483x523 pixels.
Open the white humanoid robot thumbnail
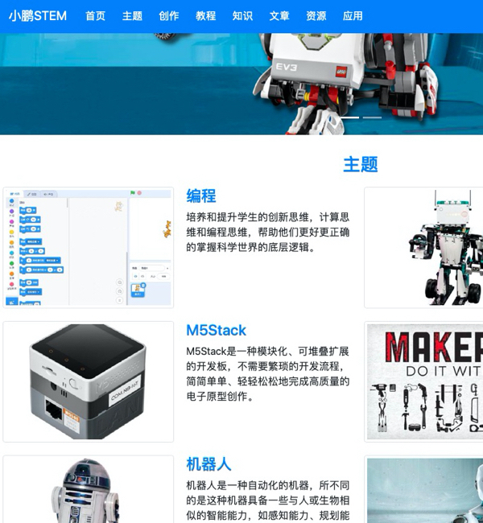(x=423, y=489)
